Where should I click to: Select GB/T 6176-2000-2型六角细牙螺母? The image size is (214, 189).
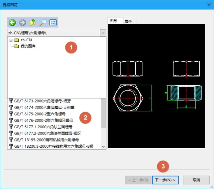tap(43, 120)
